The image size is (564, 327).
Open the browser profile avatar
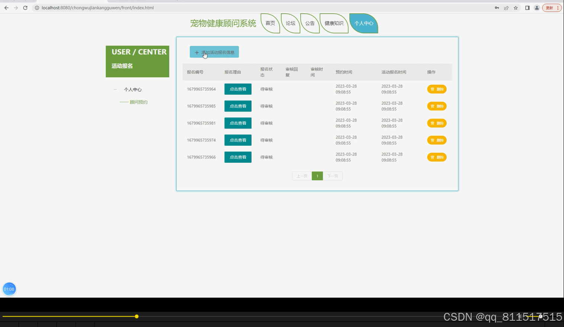[537, 8]
